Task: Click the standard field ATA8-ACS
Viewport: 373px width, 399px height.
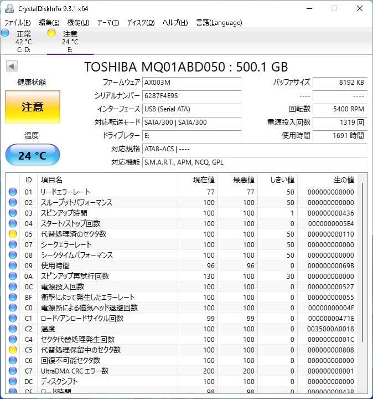Action: click(255, 149)
